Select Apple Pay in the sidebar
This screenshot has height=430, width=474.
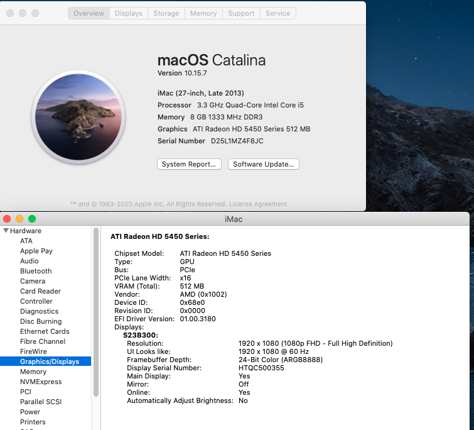36,251
